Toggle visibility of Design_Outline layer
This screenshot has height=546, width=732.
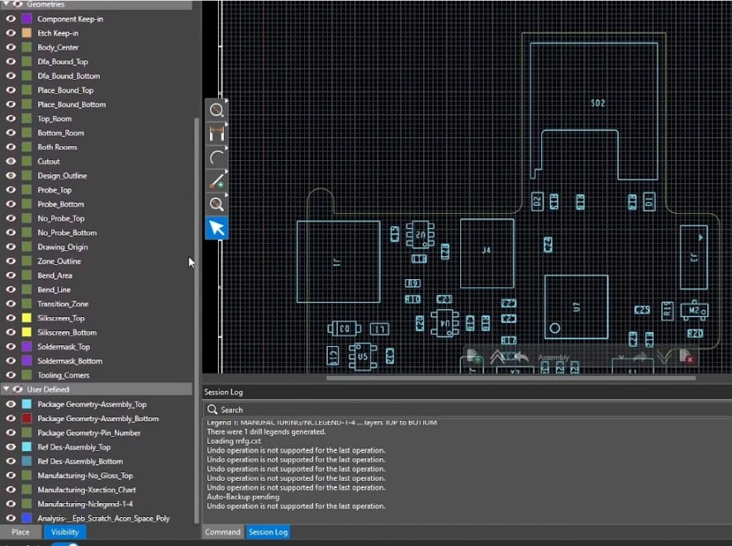tap(11, 175)
